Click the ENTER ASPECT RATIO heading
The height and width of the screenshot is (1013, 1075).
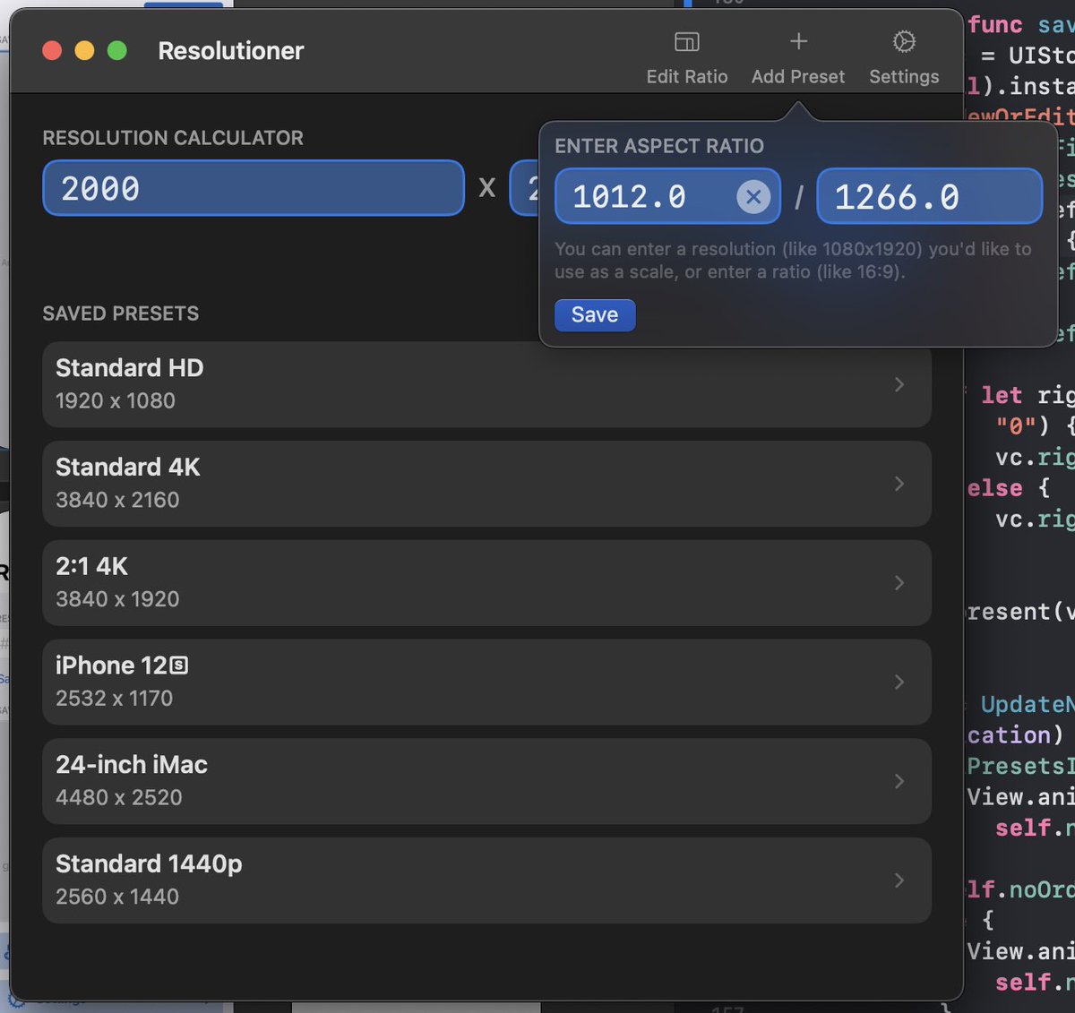point(659,146)
